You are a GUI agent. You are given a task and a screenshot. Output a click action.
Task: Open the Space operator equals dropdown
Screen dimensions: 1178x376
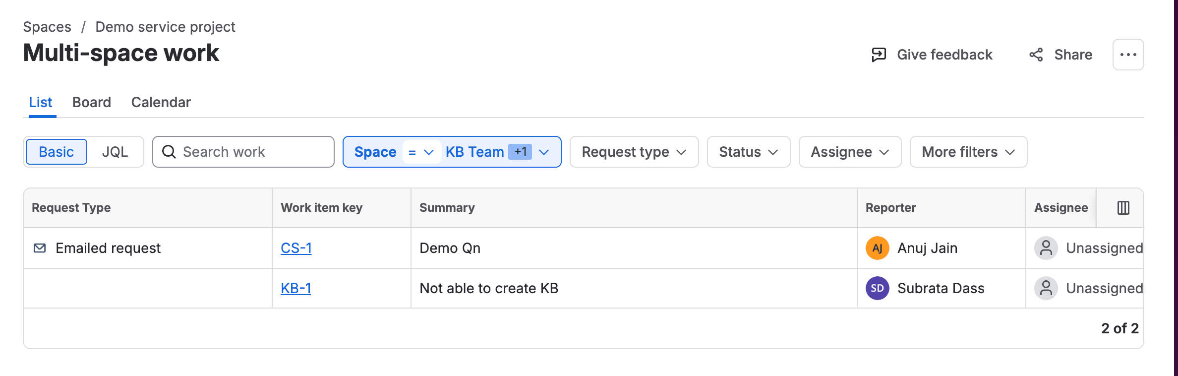point(421,152)
